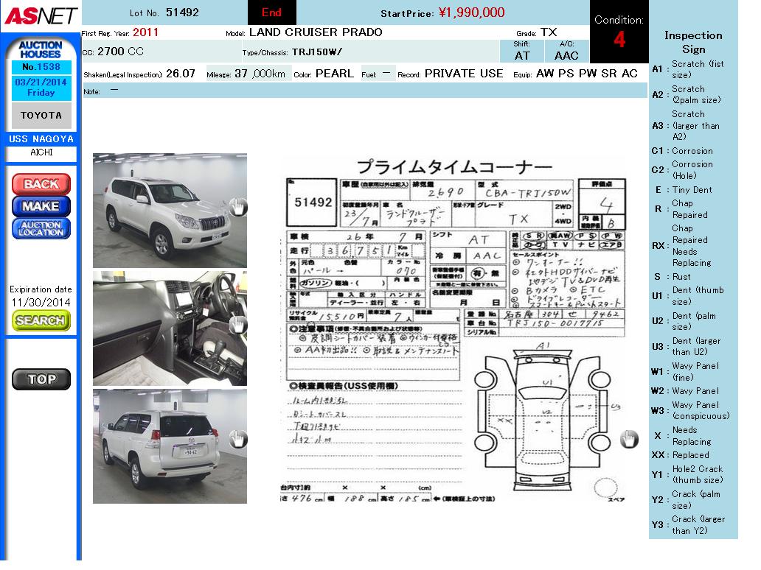Select the auction No.1538 label
Screen dimensions: 761x570
41,67
